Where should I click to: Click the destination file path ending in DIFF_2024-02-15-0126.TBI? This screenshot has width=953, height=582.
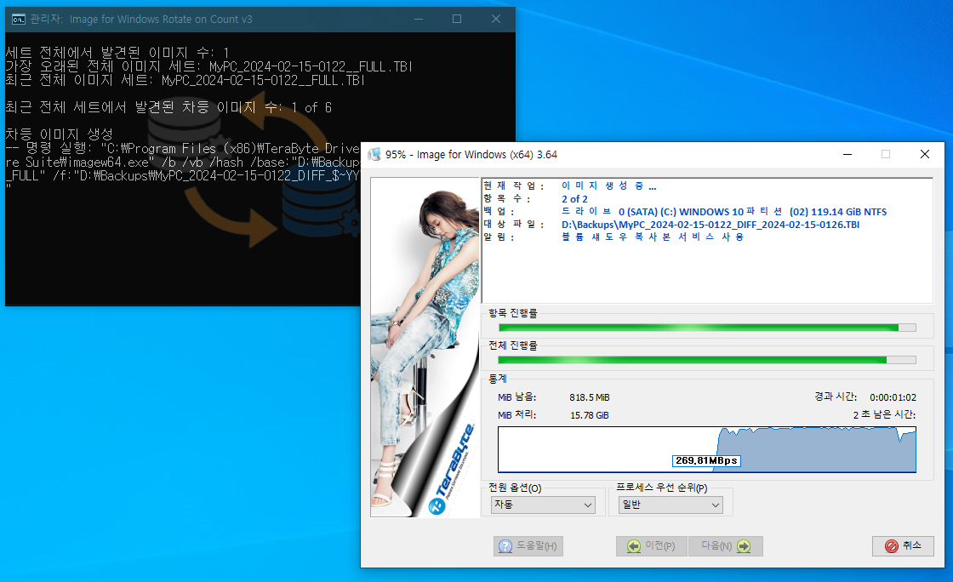click(710, 224)
